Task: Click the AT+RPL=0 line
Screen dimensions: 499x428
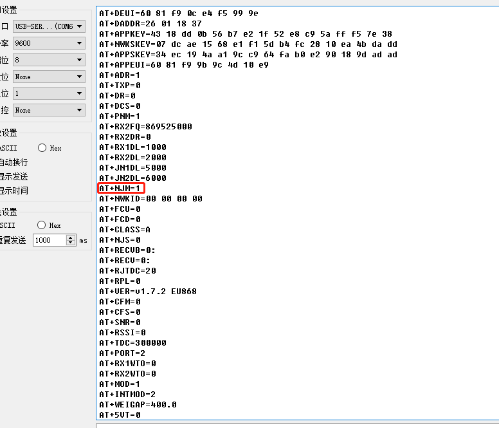Action: [120, 281]
